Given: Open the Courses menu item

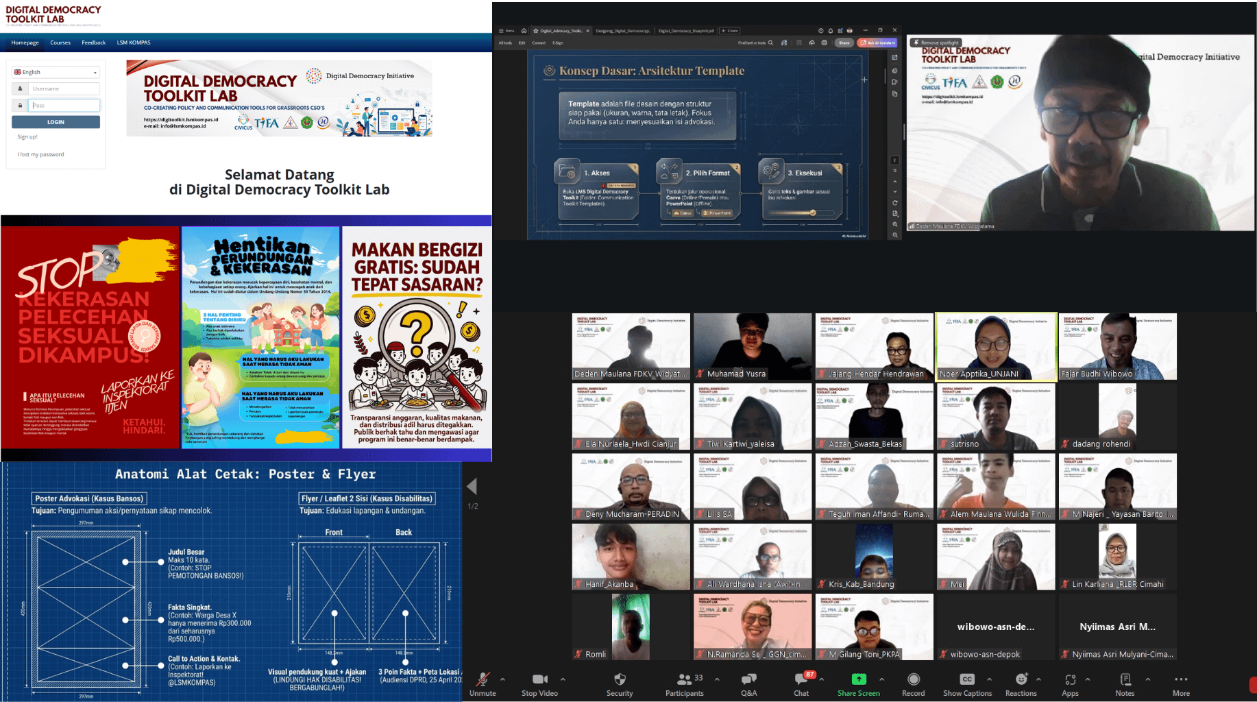Looking at the screenshot, I should [60, 43].
